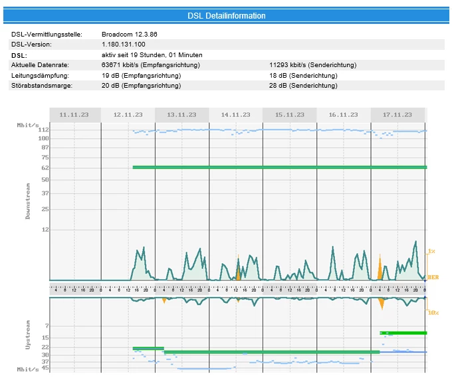Click the 12 downstream axis value
Image resolution: width=452 pixels, height=380 pixels.
tap(45, 230)
